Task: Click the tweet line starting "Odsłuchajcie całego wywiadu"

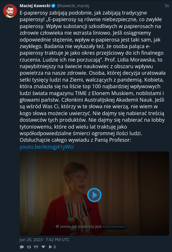Action: (x=75, y=140)
